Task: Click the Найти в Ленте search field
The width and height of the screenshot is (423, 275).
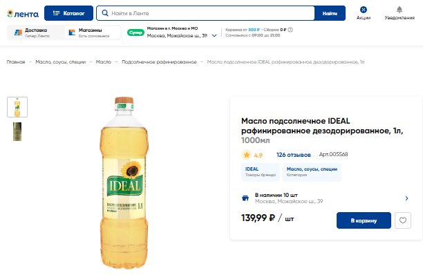Action: [205, 13]
